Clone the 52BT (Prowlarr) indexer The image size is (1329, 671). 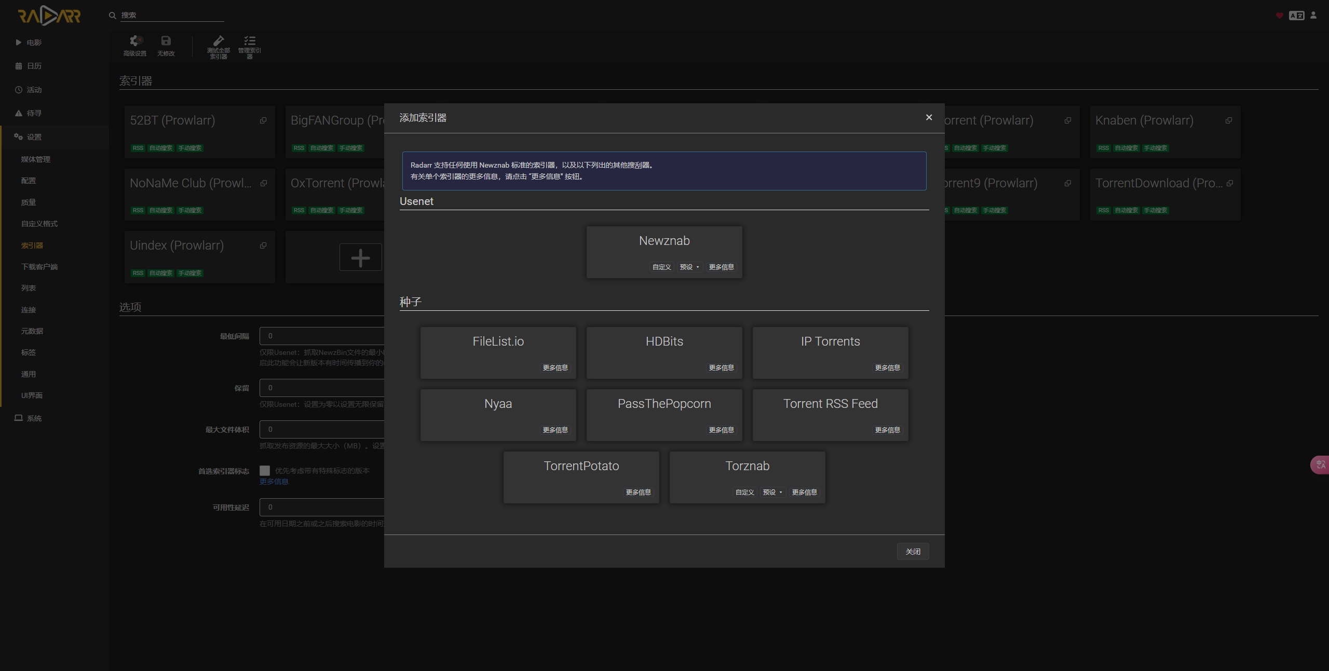click(263, 120)
